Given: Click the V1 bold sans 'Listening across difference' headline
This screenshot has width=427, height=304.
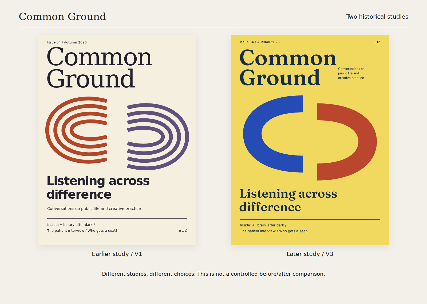Looking at the screenshot, I should click(x=98, y=187).
